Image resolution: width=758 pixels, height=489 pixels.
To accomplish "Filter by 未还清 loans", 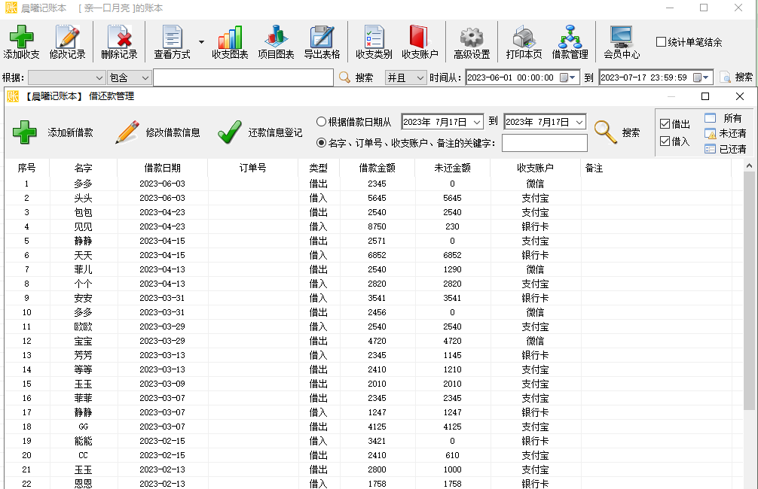I will pyautogui.click(x=725, y=133).
